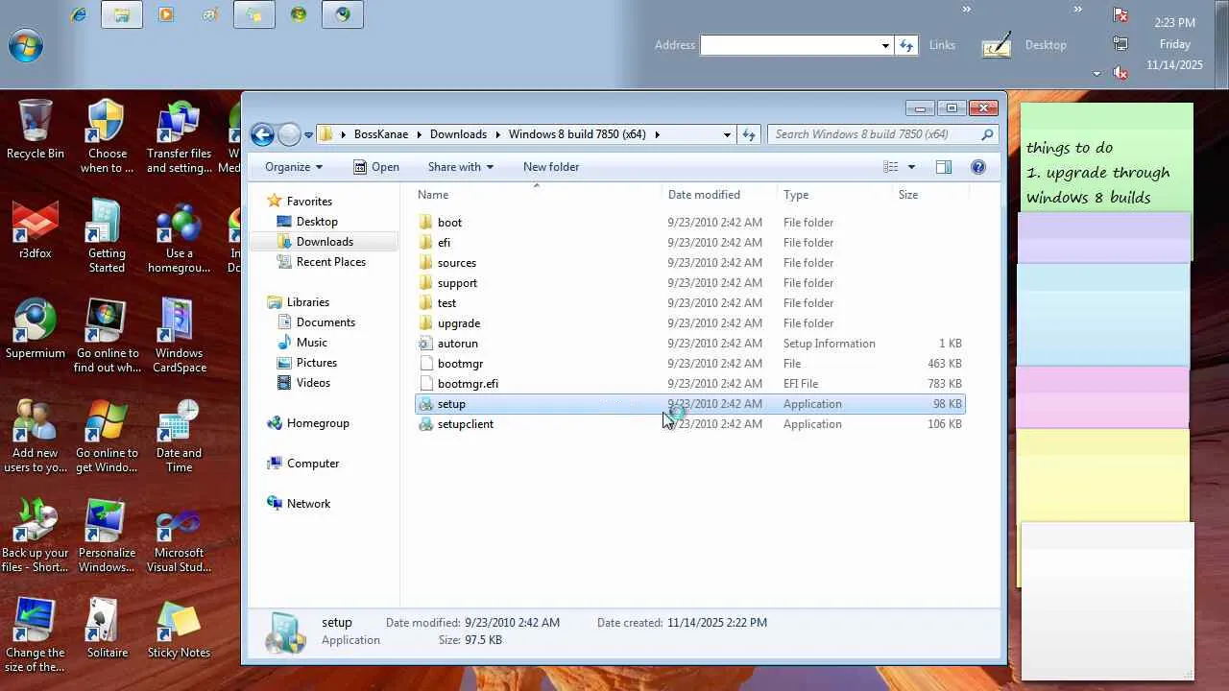Expand the Links toolbar chevron

(967, 10)
